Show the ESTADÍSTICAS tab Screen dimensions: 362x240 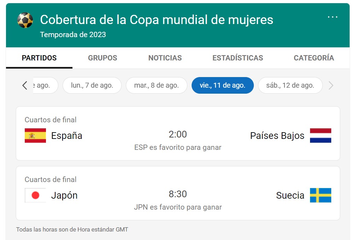point(238,58)
